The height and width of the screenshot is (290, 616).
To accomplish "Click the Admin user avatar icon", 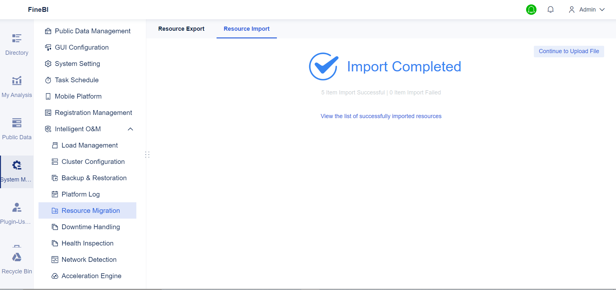I will point(571,10).
